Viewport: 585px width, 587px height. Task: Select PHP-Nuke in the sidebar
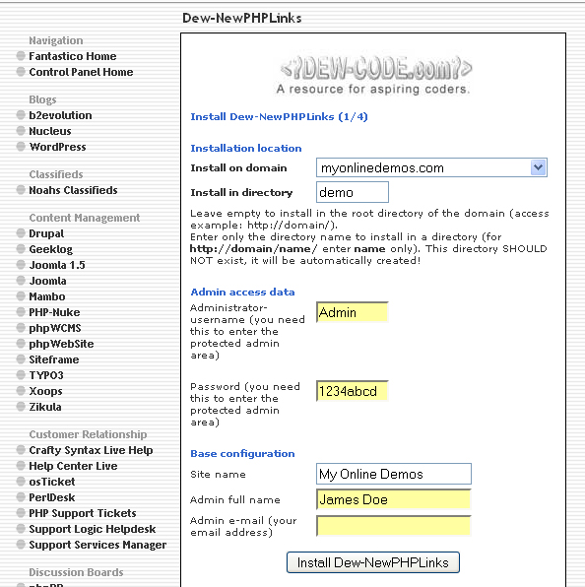tap(54, 312)
